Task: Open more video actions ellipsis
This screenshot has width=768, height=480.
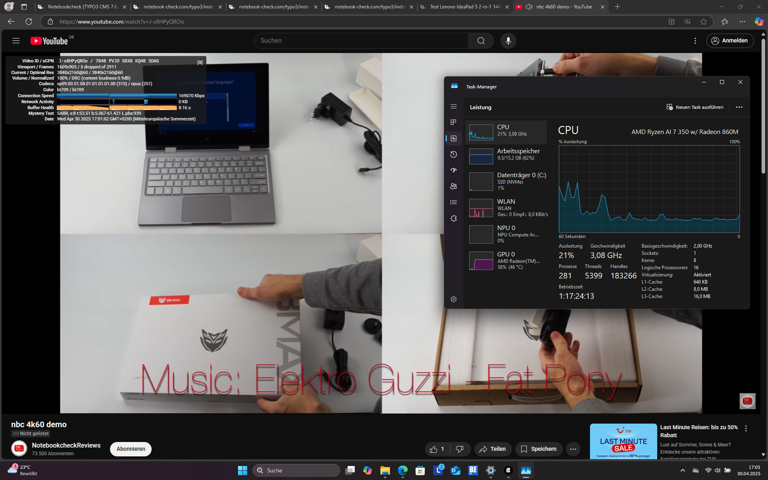Action: (573, 449)
